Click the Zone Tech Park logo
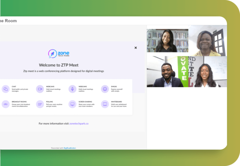This screenshot has height=166, width=240. [x=59, y=54]
